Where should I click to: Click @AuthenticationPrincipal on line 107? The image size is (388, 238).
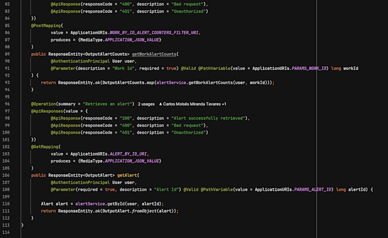point(80,182)
